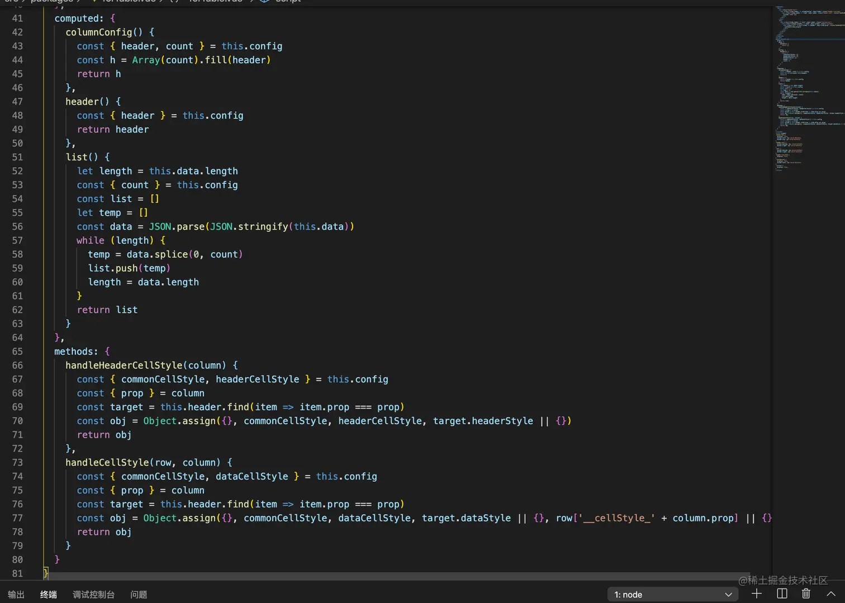This screenshot has height=603, width=845.
Task: Click 'this.data.length' on line 52
Action: 193,171
